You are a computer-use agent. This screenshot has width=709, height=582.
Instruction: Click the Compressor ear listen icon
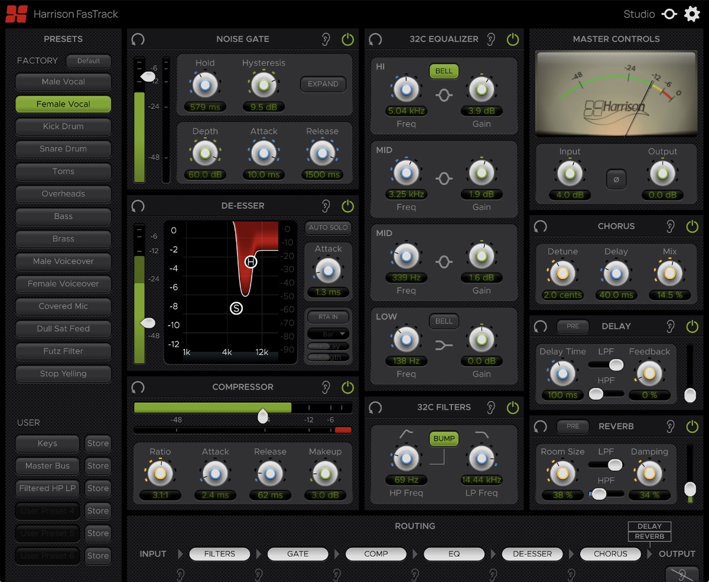pyautogui.click(x=326, y=387)
